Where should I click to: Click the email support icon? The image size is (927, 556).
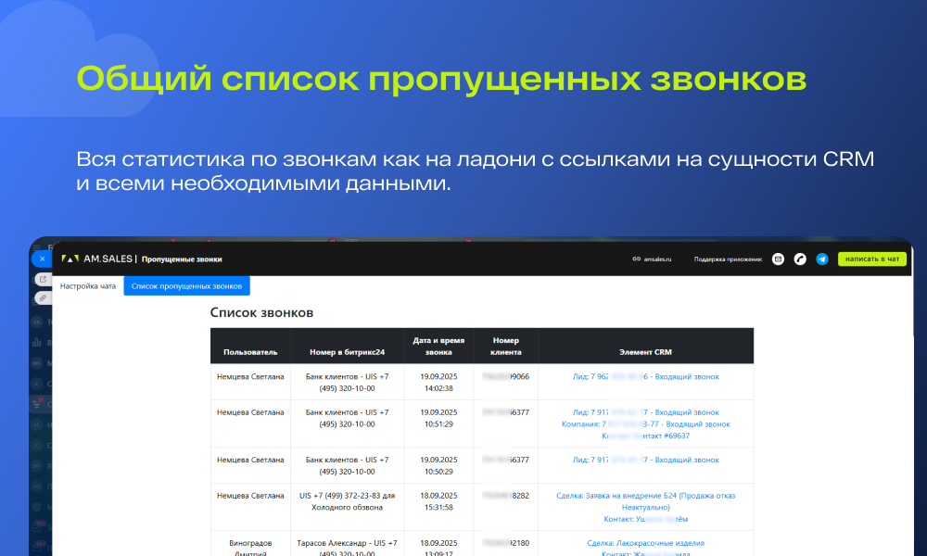(x=779, y=259)
